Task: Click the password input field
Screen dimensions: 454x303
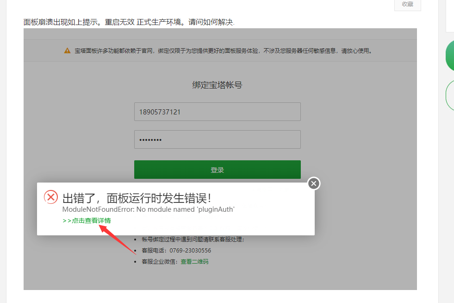Action: click(x=218, y=139)
